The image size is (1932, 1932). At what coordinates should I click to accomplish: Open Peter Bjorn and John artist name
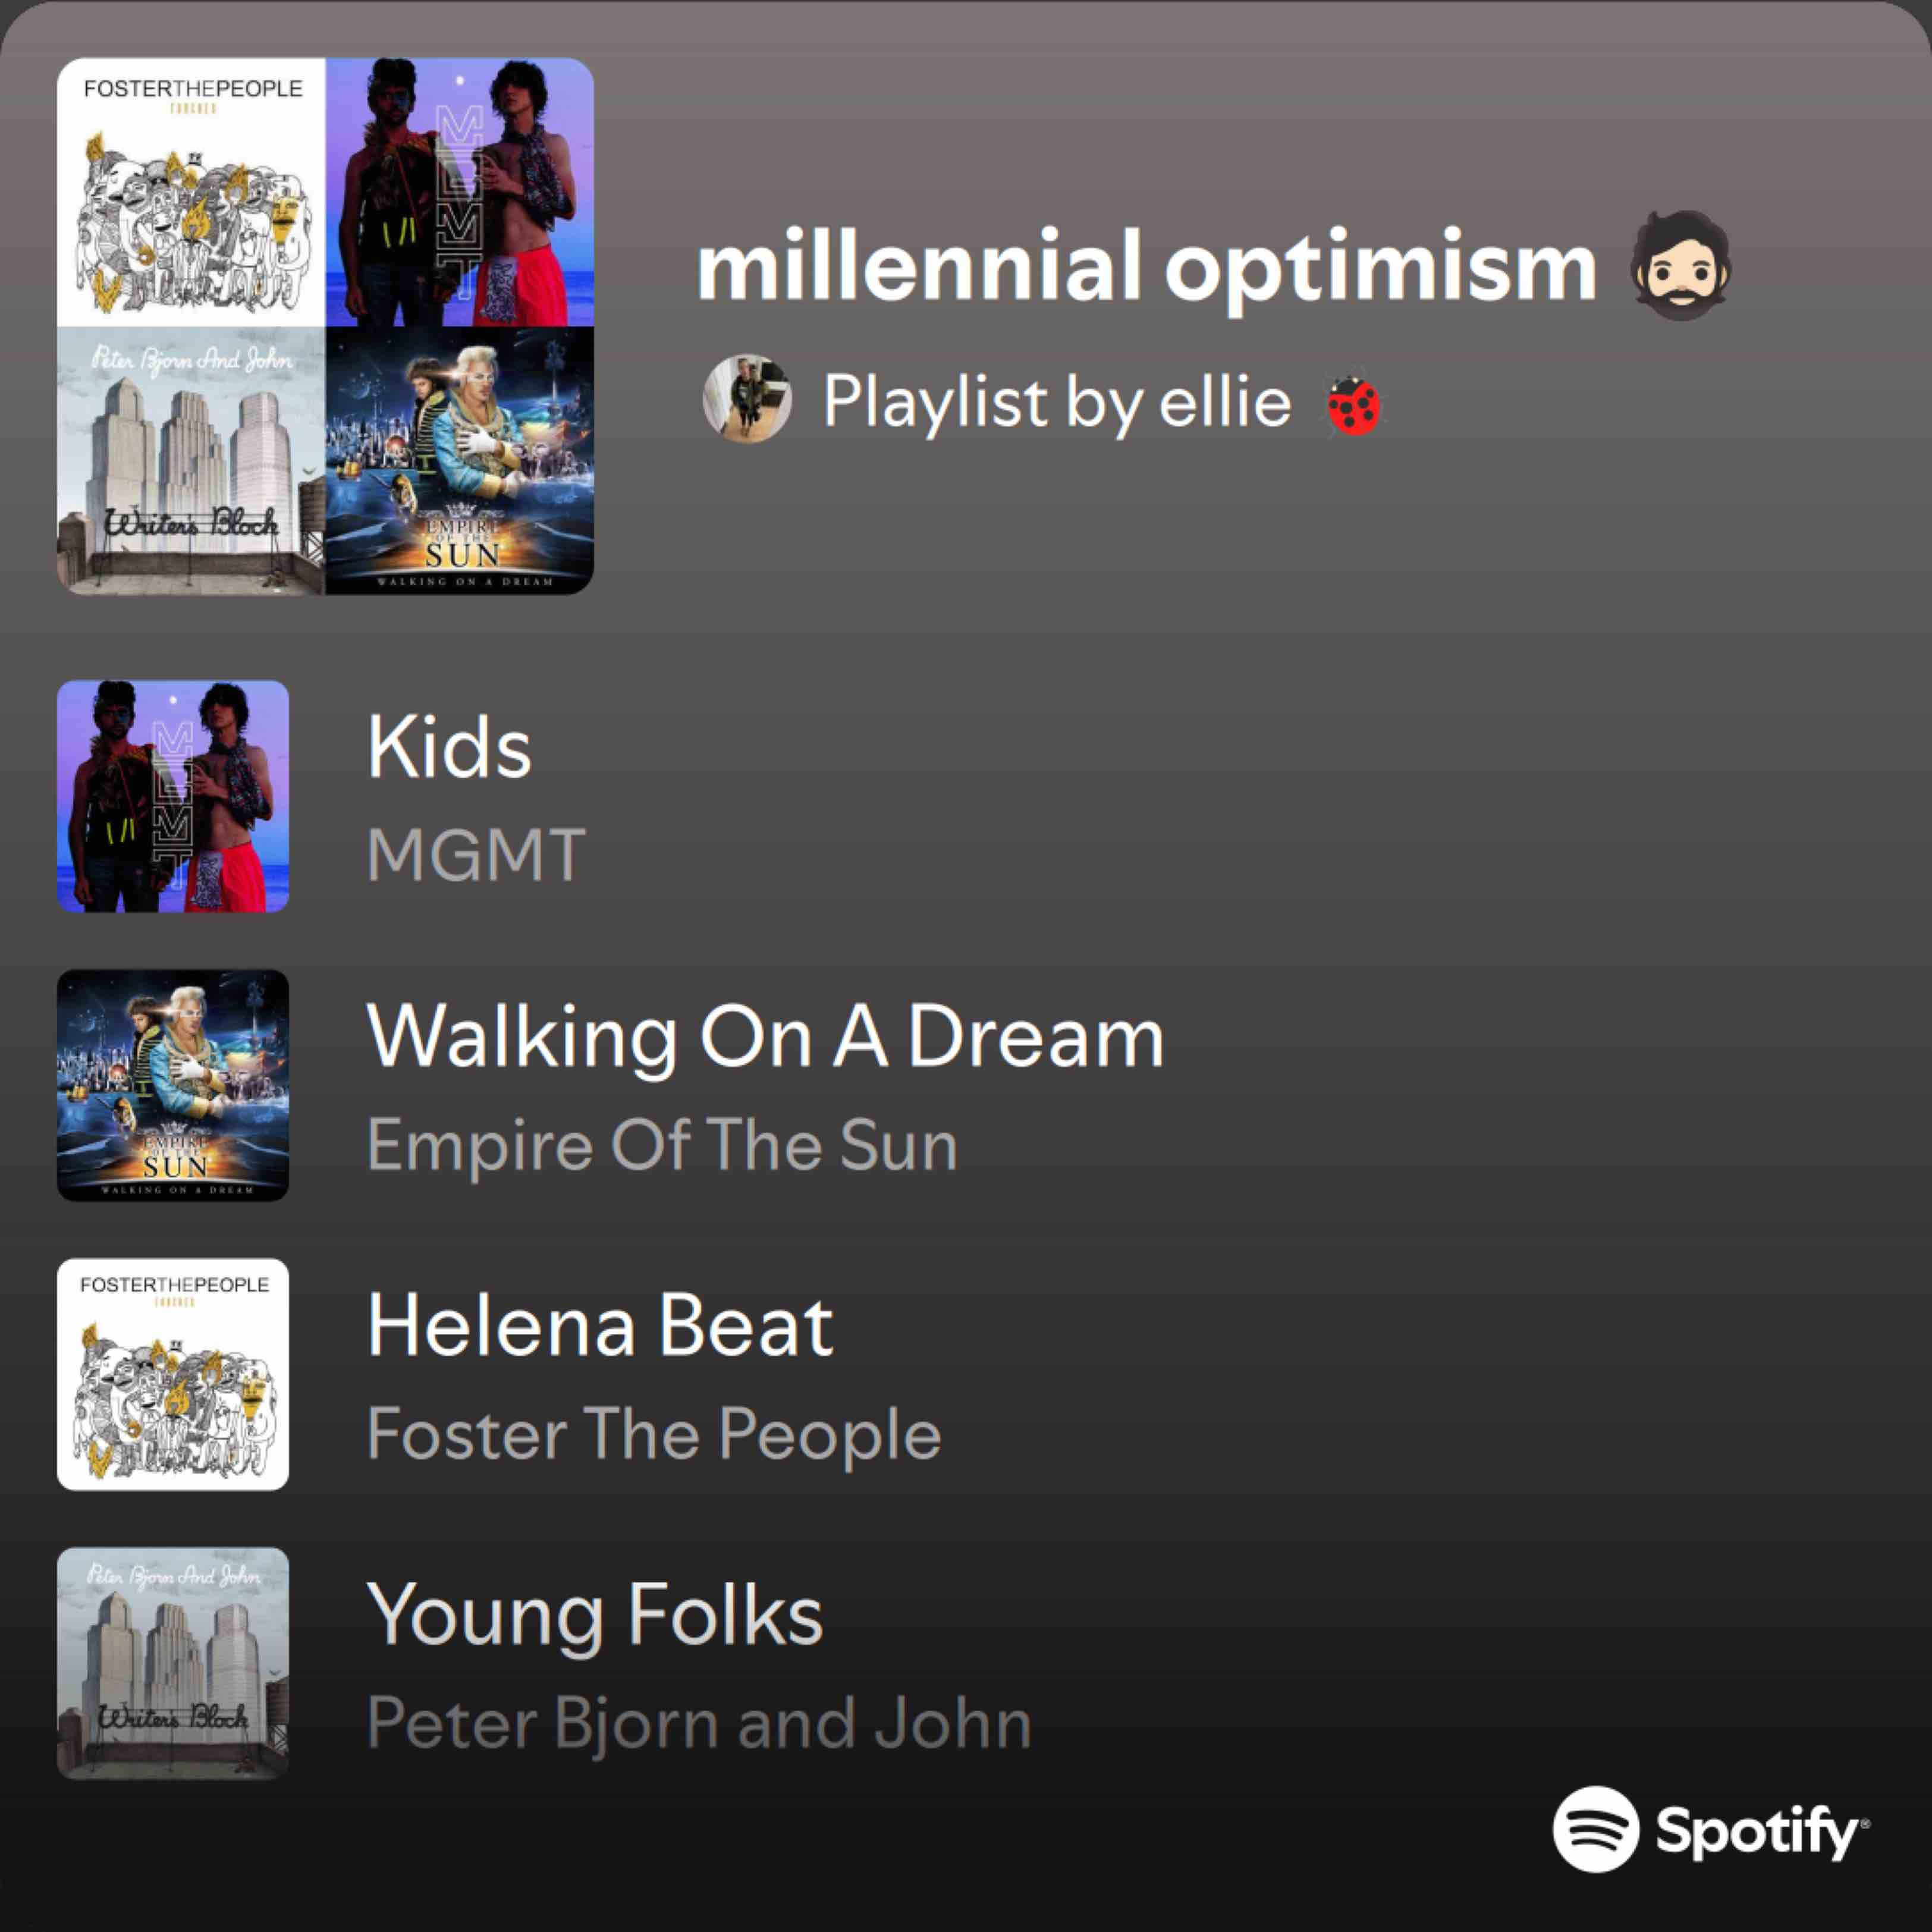coord(698,1722)
